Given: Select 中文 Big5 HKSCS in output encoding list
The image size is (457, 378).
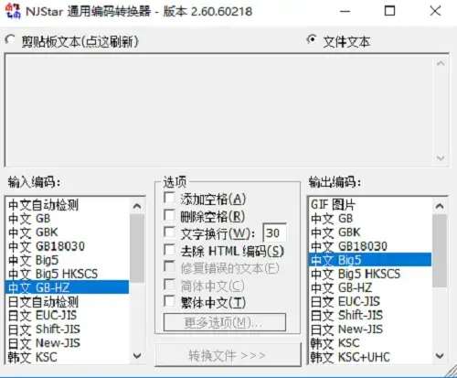Looking at the screenshot, I should 370,274.
